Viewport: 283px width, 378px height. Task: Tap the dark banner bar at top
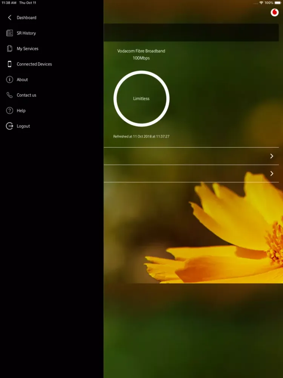(191, 32)
